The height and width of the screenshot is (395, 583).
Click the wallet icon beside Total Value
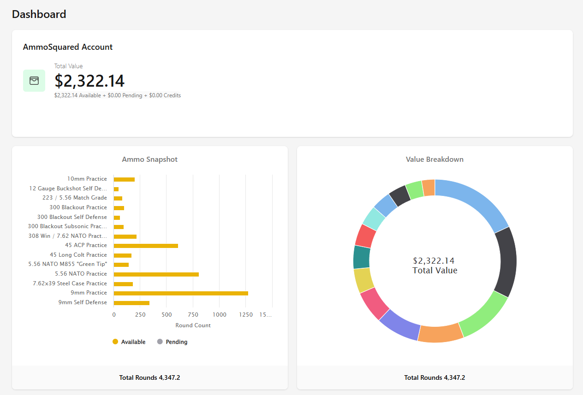pos(34,81)
